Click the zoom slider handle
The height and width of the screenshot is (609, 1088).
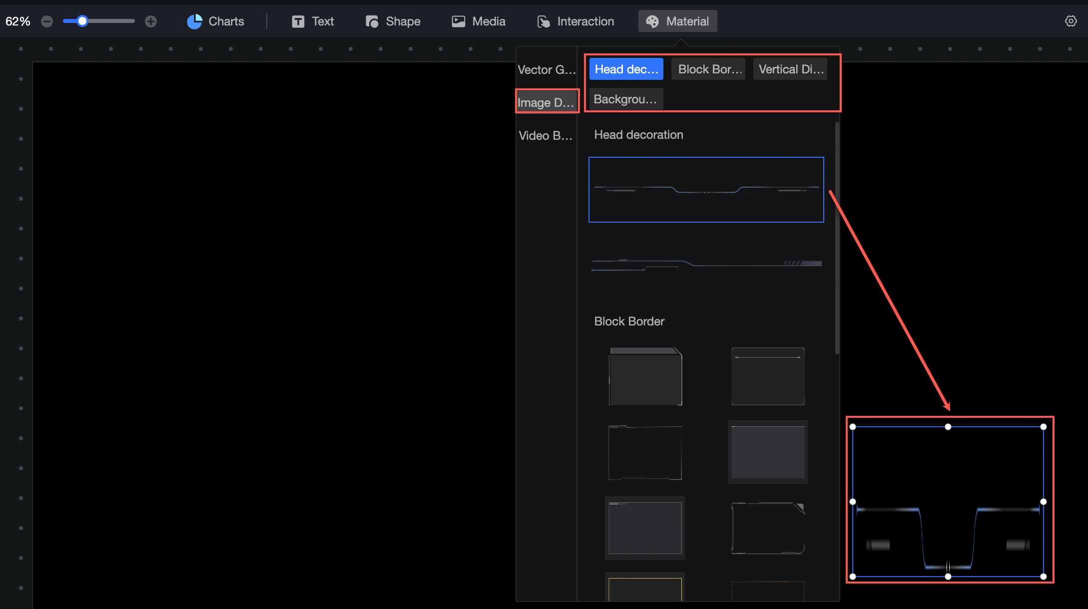82,21
